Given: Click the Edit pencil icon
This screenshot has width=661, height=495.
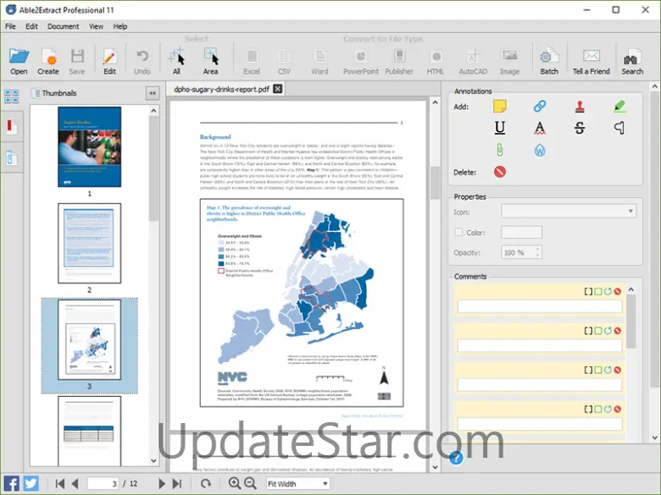Looking at the screenshot, I should tap(109, 62).
